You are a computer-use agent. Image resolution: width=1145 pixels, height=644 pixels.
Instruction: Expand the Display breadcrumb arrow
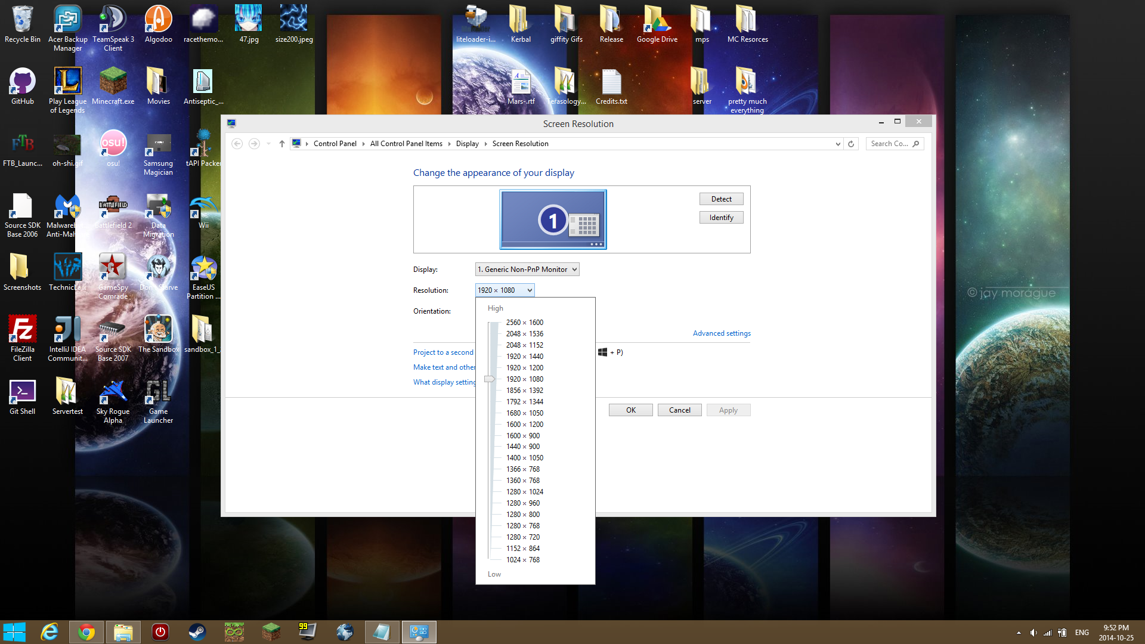click(485, 144)
